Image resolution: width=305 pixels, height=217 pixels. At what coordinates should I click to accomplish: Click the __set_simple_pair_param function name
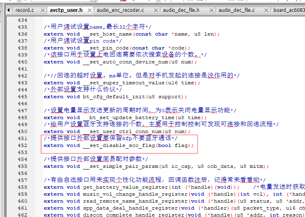[121, 166]
